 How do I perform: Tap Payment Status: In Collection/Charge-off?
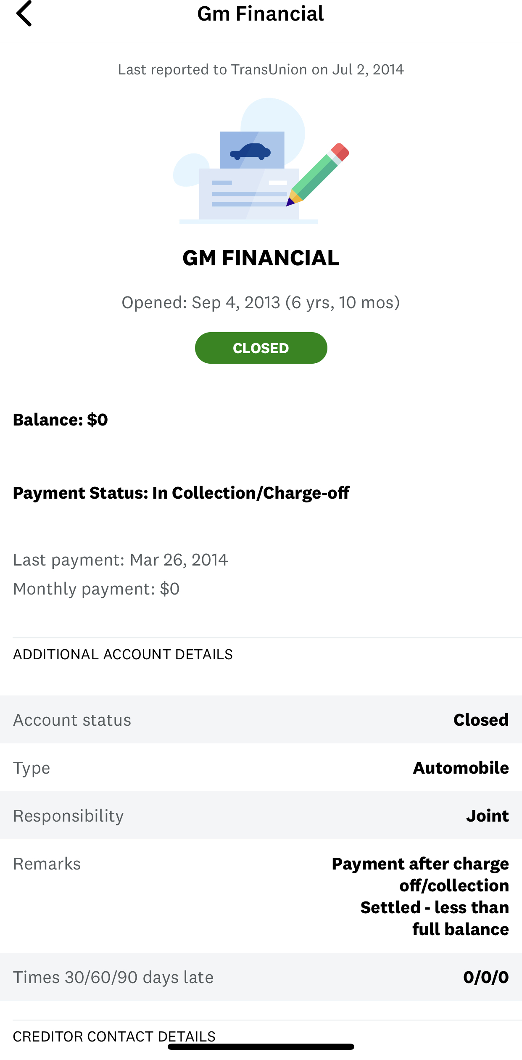[181, 493]
